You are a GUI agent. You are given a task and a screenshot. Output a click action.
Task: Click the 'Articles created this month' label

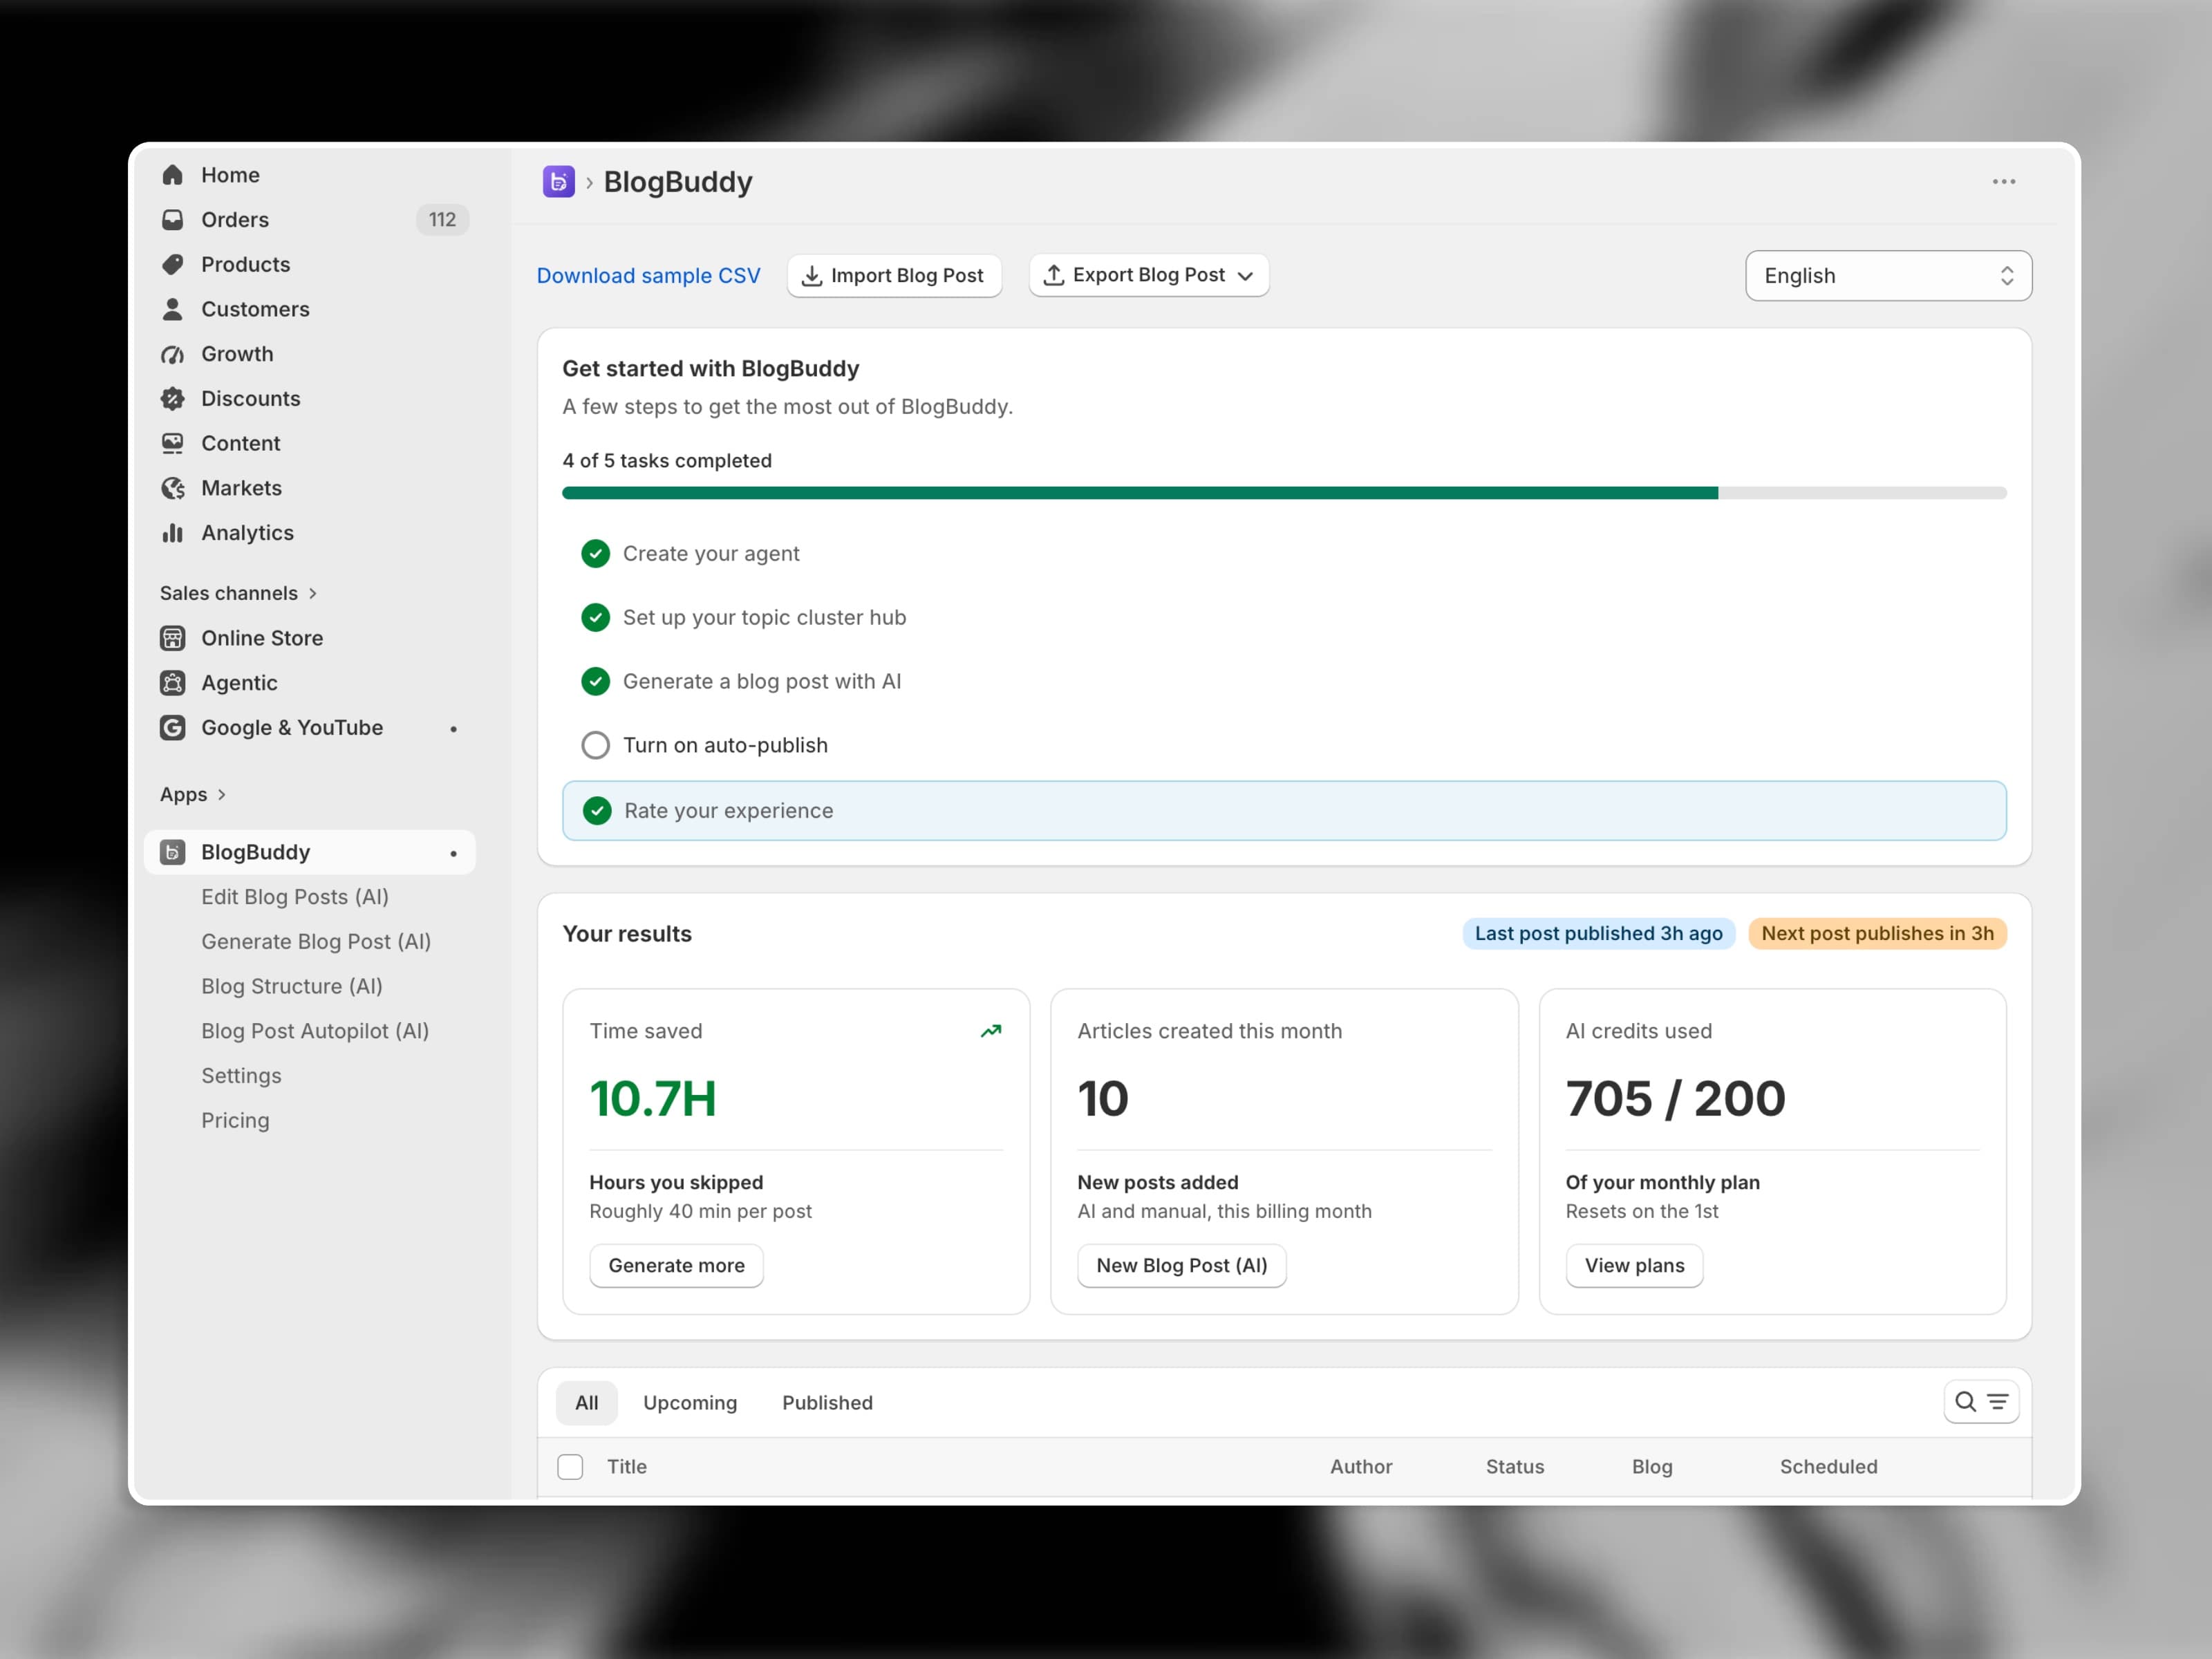coord(1210,1031)
